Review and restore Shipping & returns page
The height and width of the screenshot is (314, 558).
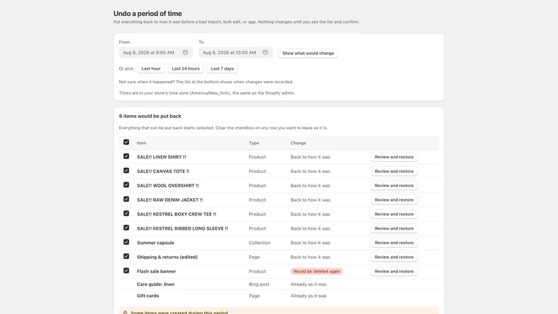click(x=394, y=257)
